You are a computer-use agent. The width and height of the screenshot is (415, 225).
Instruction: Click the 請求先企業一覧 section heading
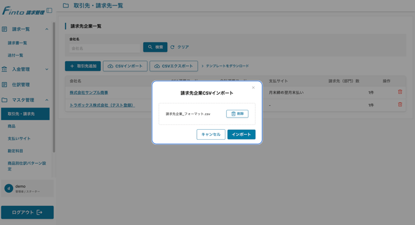[85, 26]
